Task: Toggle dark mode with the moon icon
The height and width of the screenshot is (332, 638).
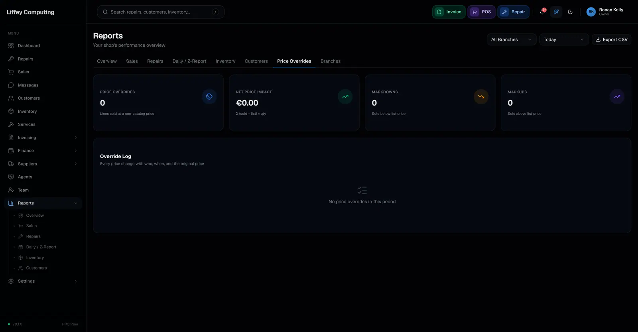Action: tap(570, 12)
